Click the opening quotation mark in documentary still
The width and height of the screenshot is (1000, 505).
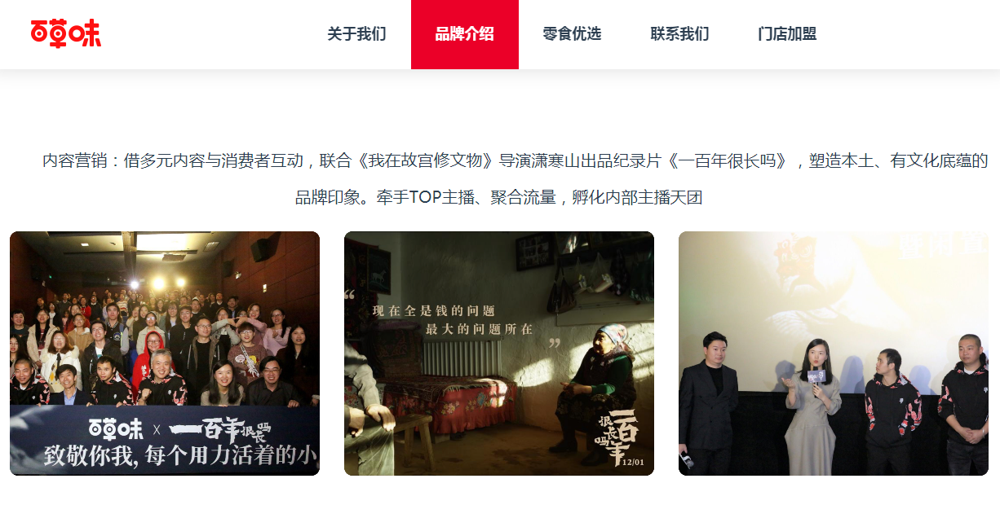point(351,295)
